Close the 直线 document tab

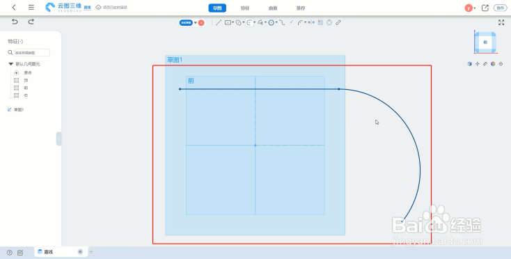(80, 251)
